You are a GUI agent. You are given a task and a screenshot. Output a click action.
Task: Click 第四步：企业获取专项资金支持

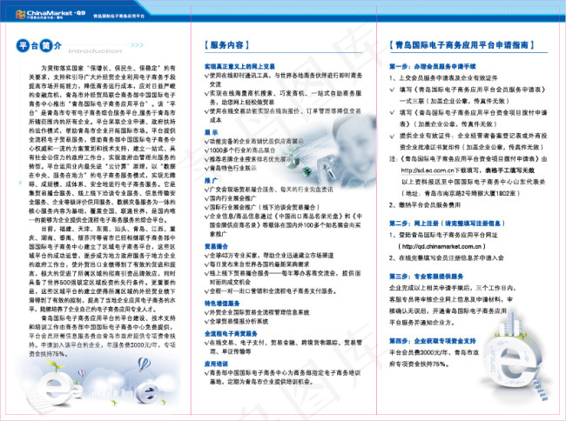point(433,341)
